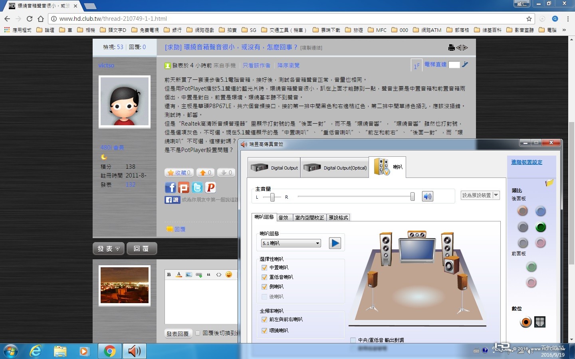The height and width of the screenshot is (359, 575).
Task: Share post on Facebook icon
Action: click(x=171, y=187)
